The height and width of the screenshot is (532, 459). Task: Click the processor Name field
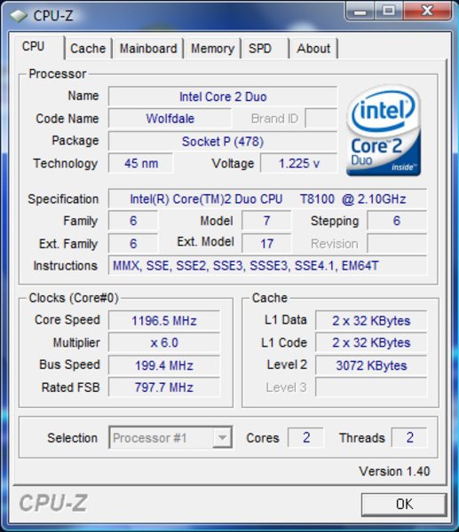point(223,97)
